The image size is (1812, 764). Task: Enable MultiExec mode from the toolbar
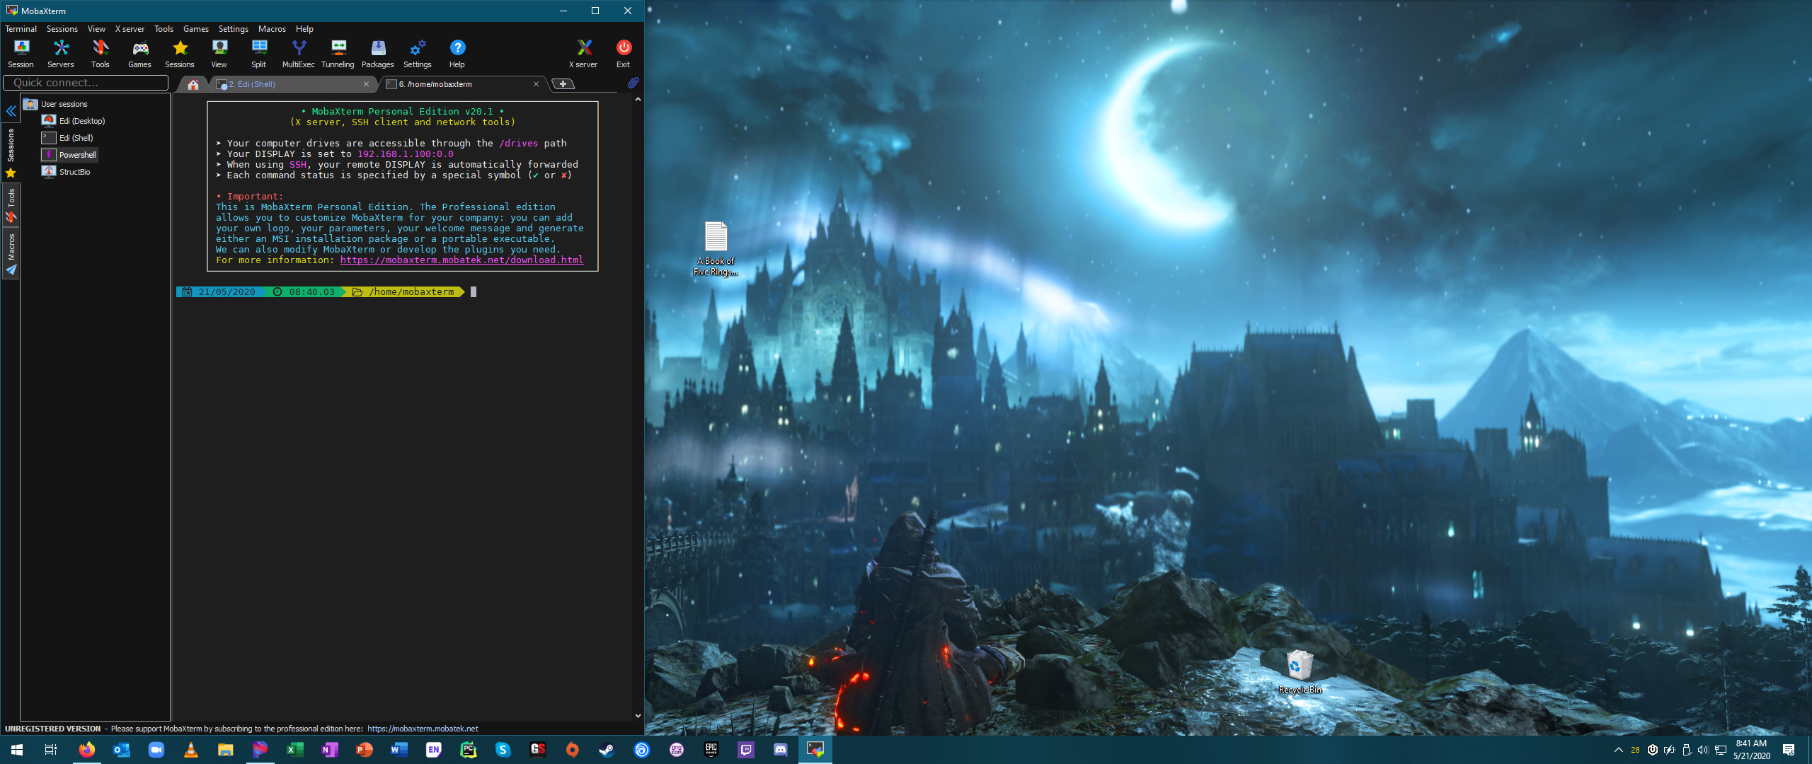click(299, 54)
